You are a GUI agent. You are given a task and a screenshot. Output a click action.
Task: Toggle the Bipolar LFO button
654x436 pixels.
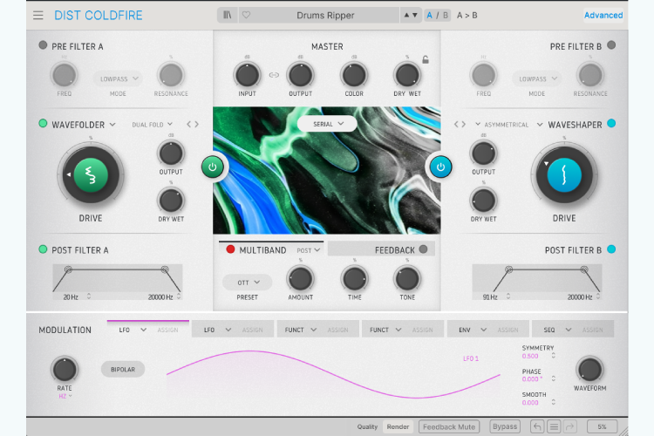[x=123, y=370]
